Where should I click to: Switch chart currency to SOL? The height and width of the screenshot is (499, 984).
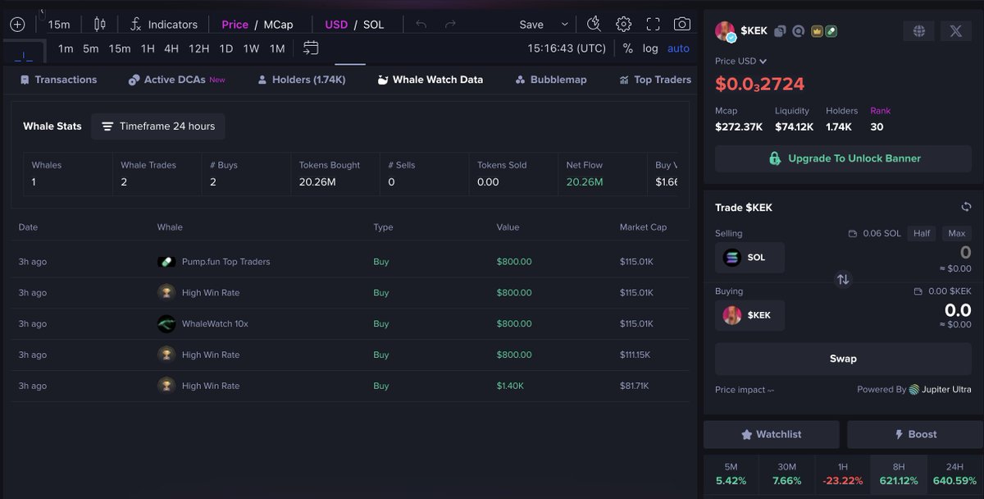coord(373,25)
